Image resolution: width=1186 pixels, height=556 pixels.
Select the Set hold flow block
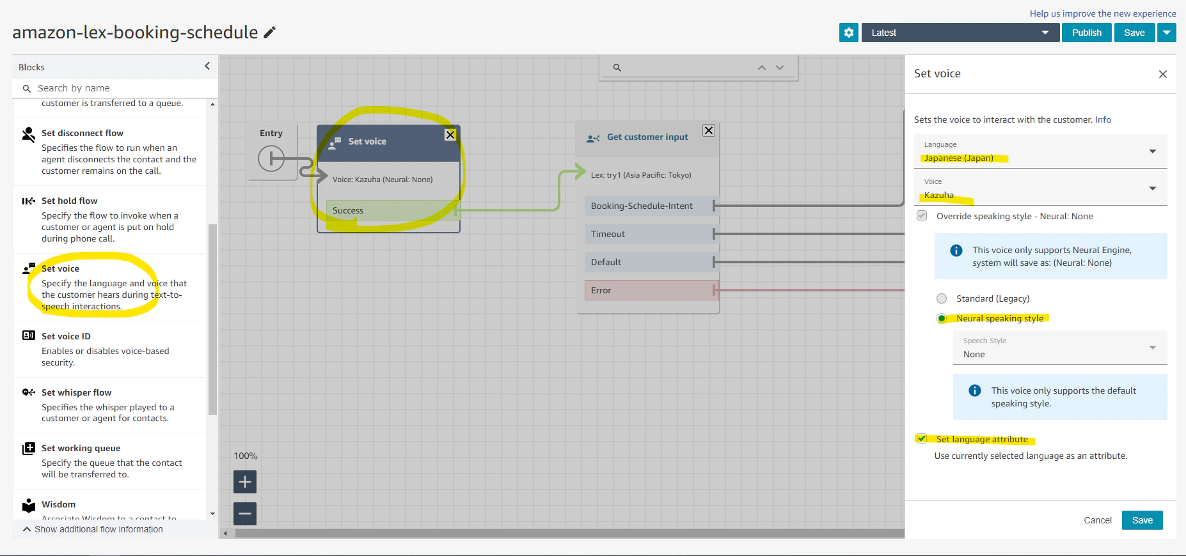[110, 220]
